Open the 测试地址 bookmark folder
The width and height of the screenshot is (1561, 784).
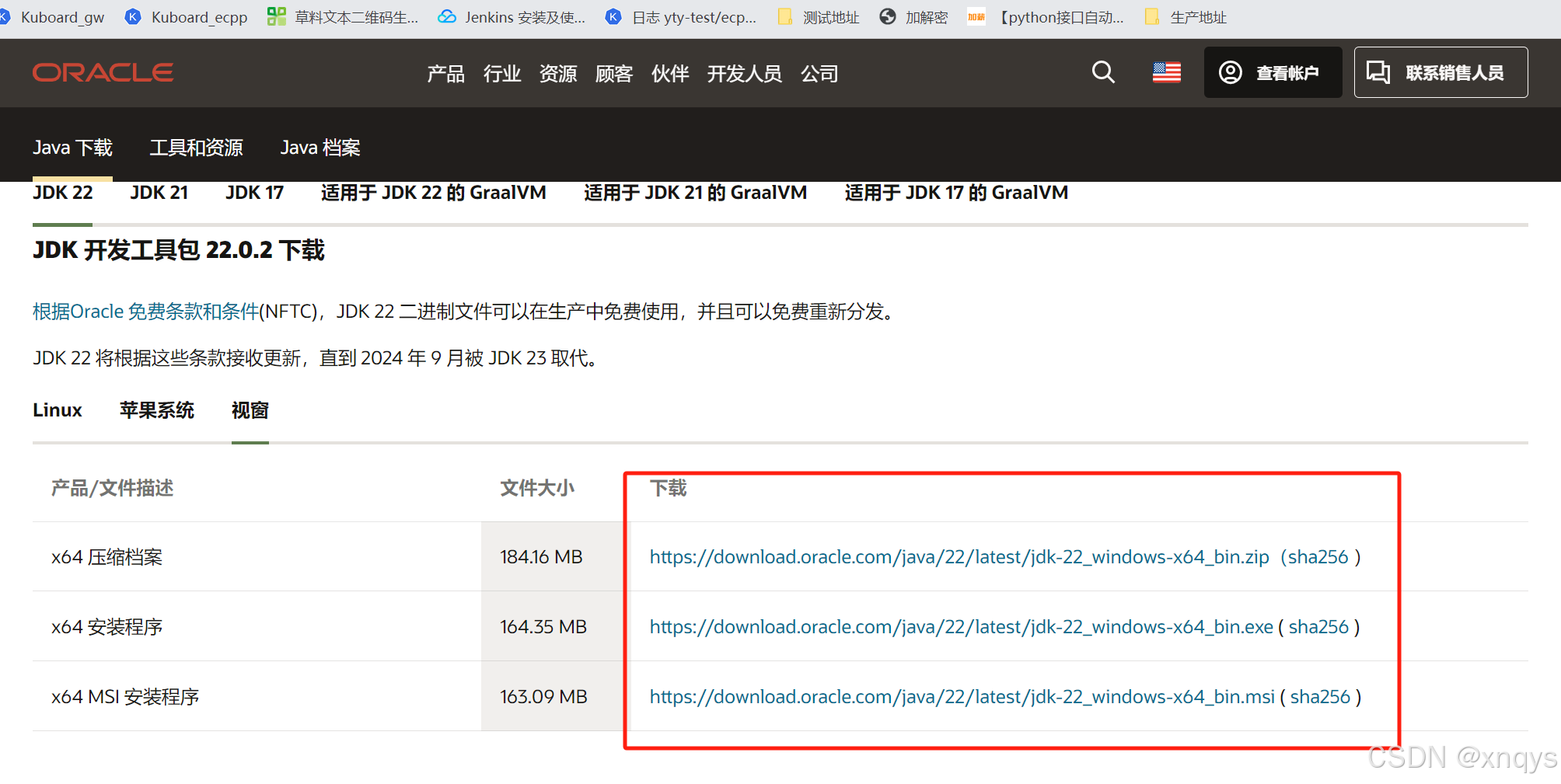click(819, 17)
